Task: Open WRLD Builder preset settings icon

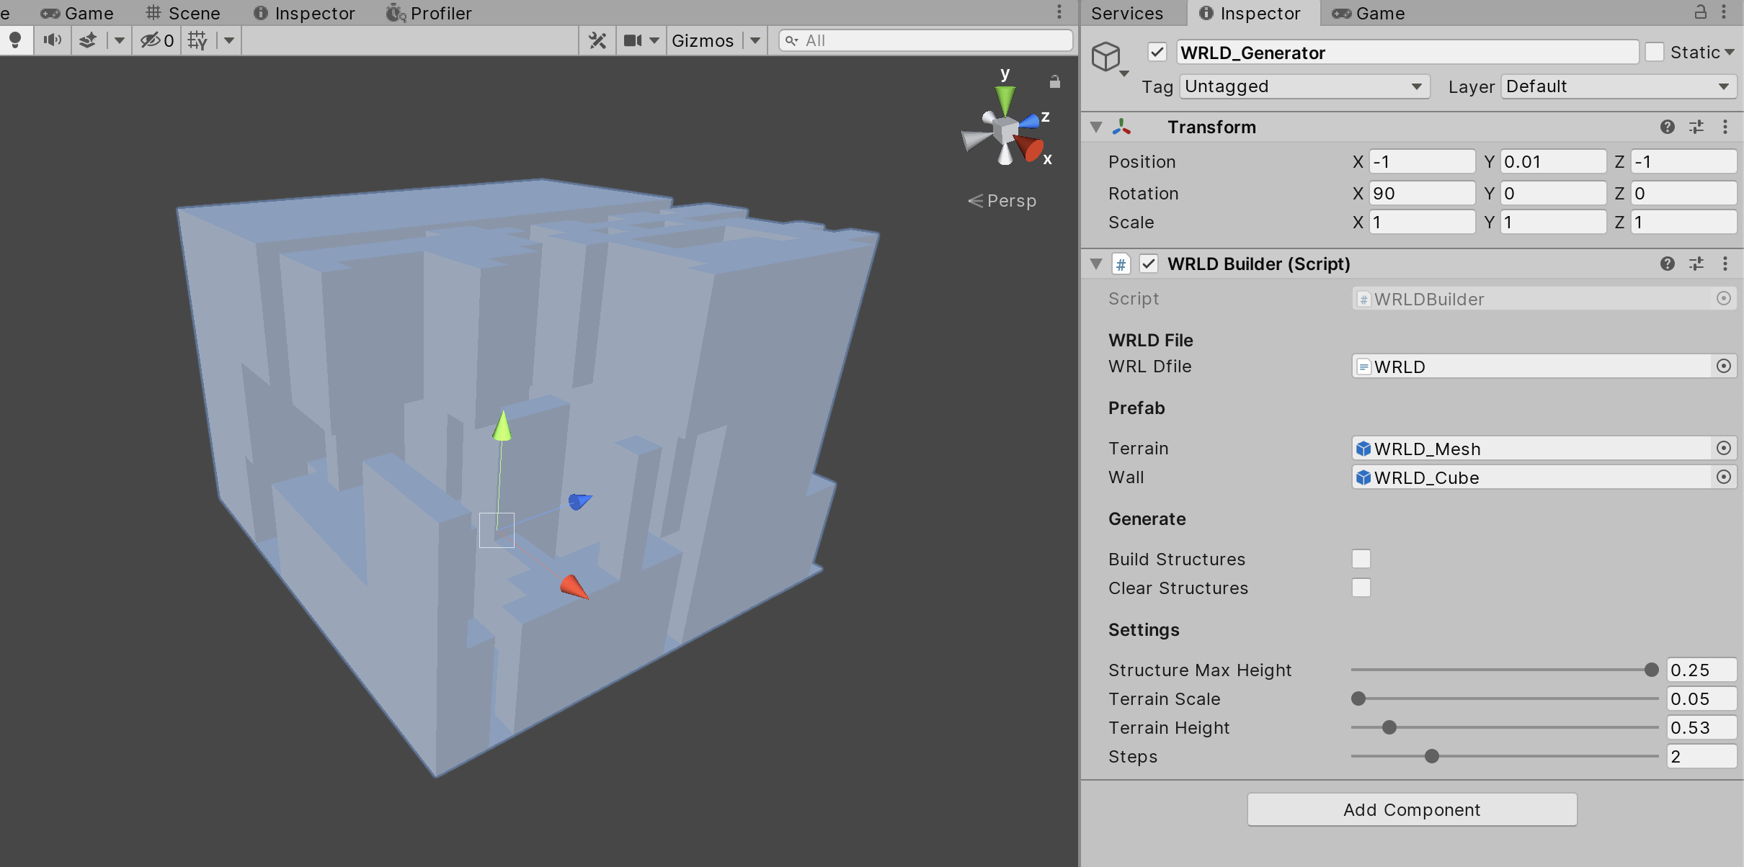Action: click(1696, 264)
